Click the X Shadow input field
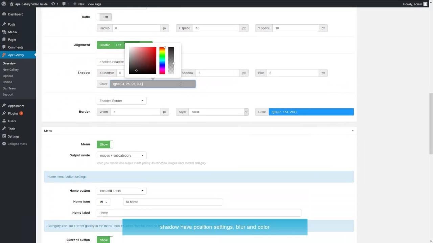The image size is (433, 243). 120,73
